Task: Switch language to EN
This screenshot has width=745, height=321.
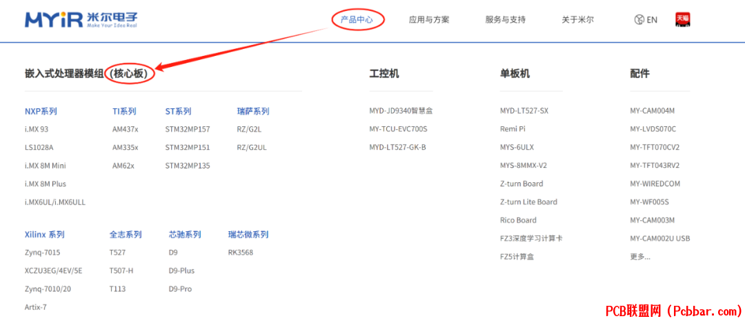Action: click(646, 19)
